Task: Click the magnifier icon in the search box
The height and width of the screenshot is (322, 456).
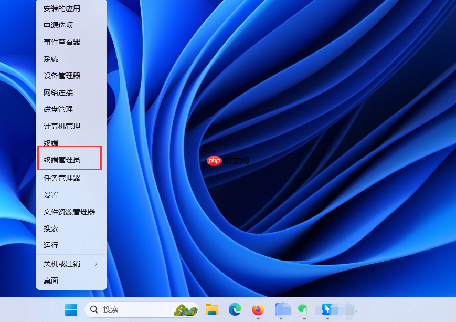Action: 93,309
